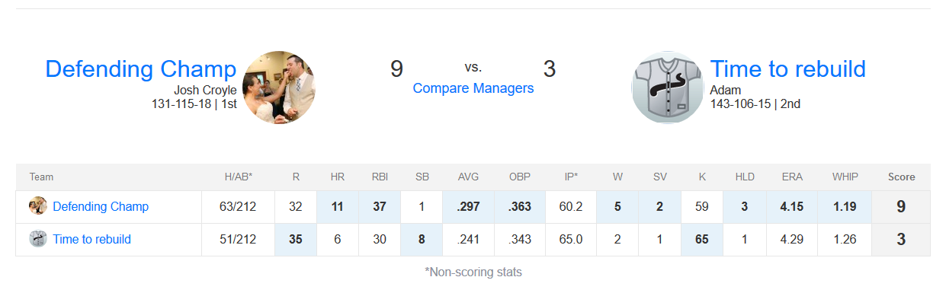Image resolution: width=946 pixels, height=293 pixels.
Task: Click small Defending Champ avatar in table
Action: 38,206
